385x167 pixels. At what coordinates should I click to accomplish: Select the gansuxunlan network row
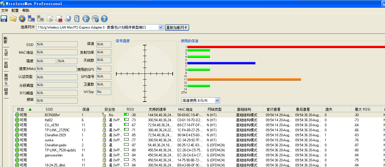point(199,155)
